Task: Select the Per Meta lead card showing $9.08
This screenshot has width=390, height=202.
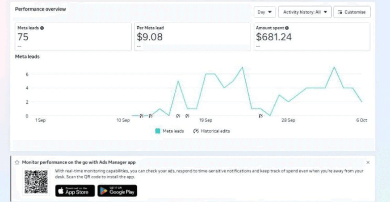Action: 193,37
